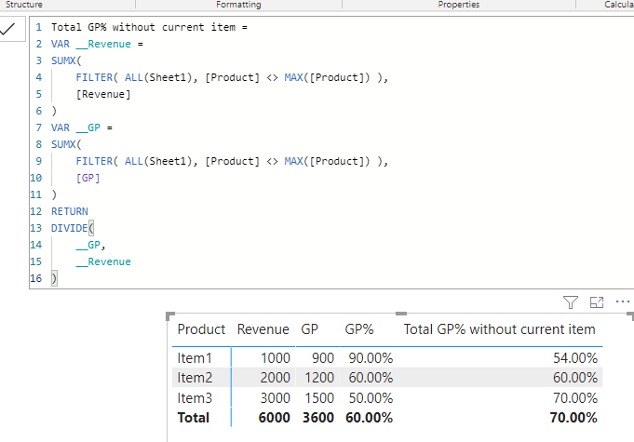Sort table by GP column header
The height and width of the screenshot is (442, 634).
click(x=309, y=329)
